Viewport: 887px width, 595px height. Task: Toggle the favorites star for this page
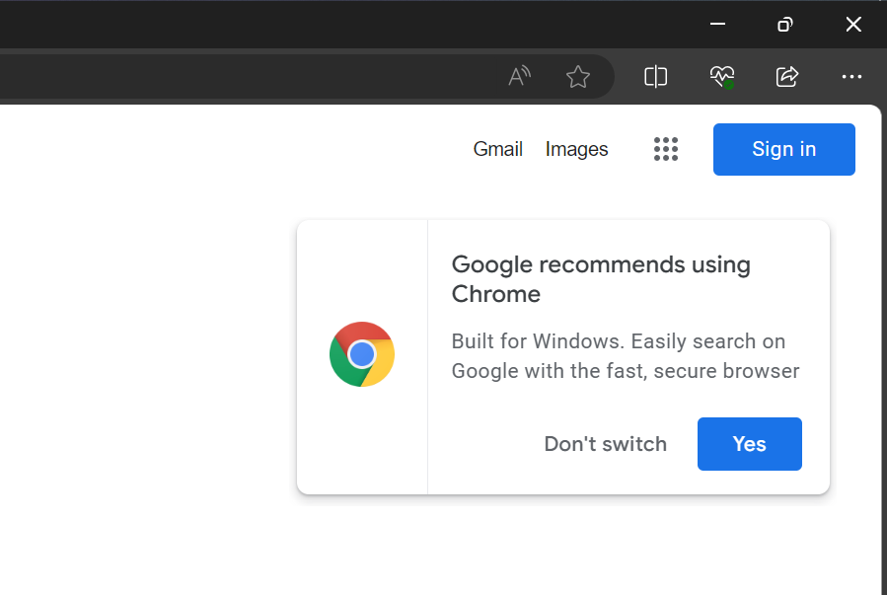577,76
